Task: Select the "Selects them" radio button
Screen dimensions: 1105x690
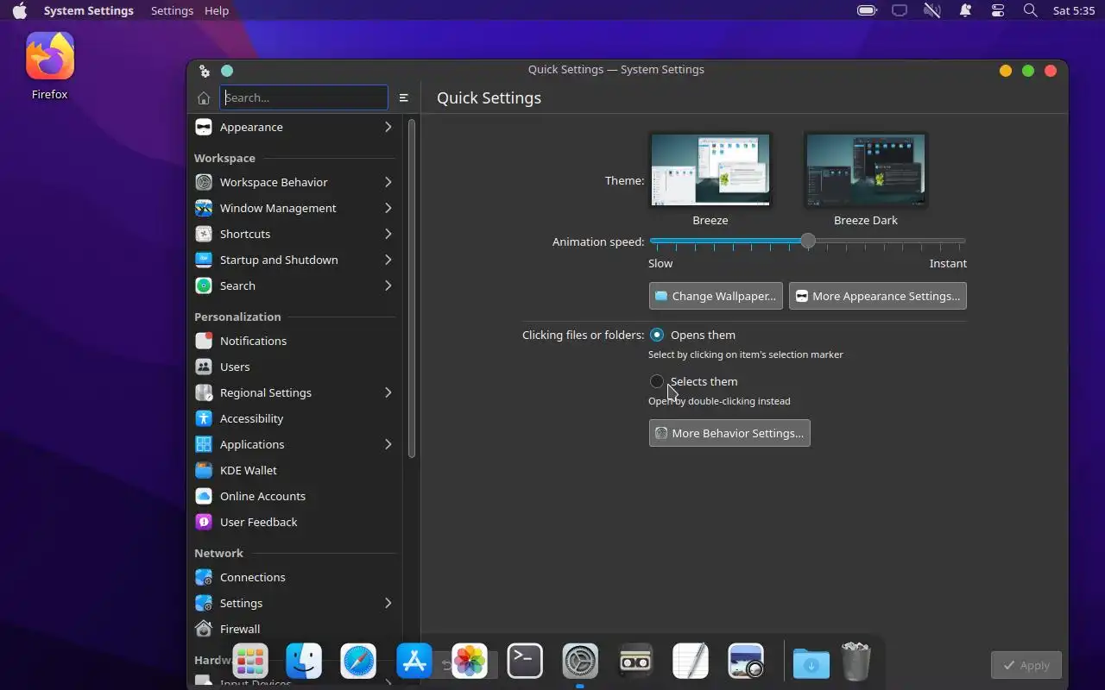Action: point(657,381)
